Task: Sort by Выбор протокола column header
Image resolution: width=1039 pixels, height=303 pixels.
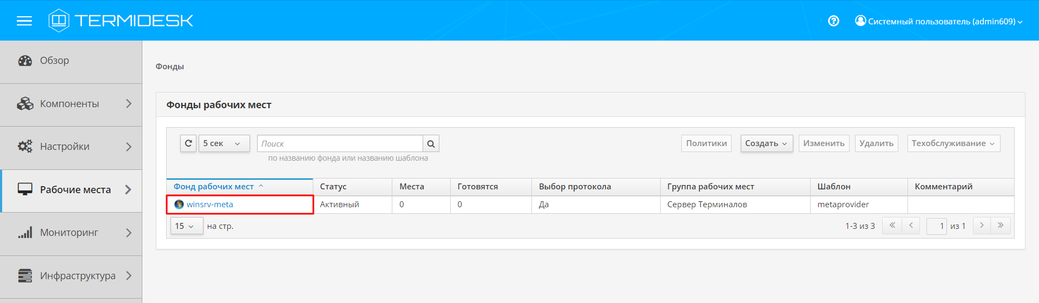Action: pos(596,187)
